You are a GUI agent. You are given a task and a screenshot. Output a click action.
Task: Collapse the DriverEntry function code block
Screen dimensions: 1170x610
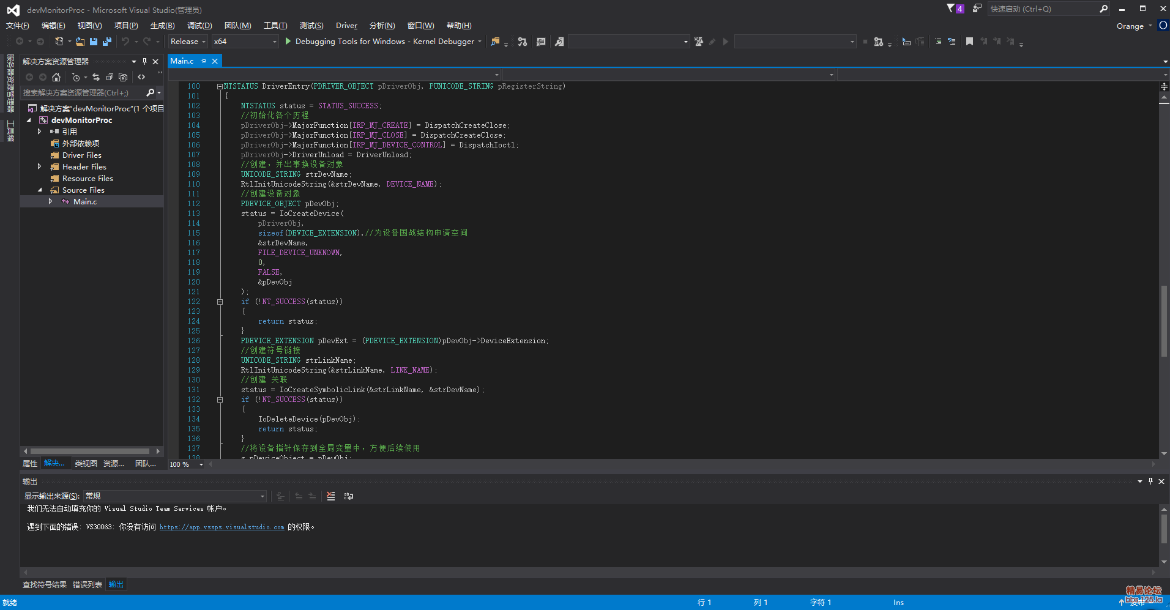coord(220,86)
